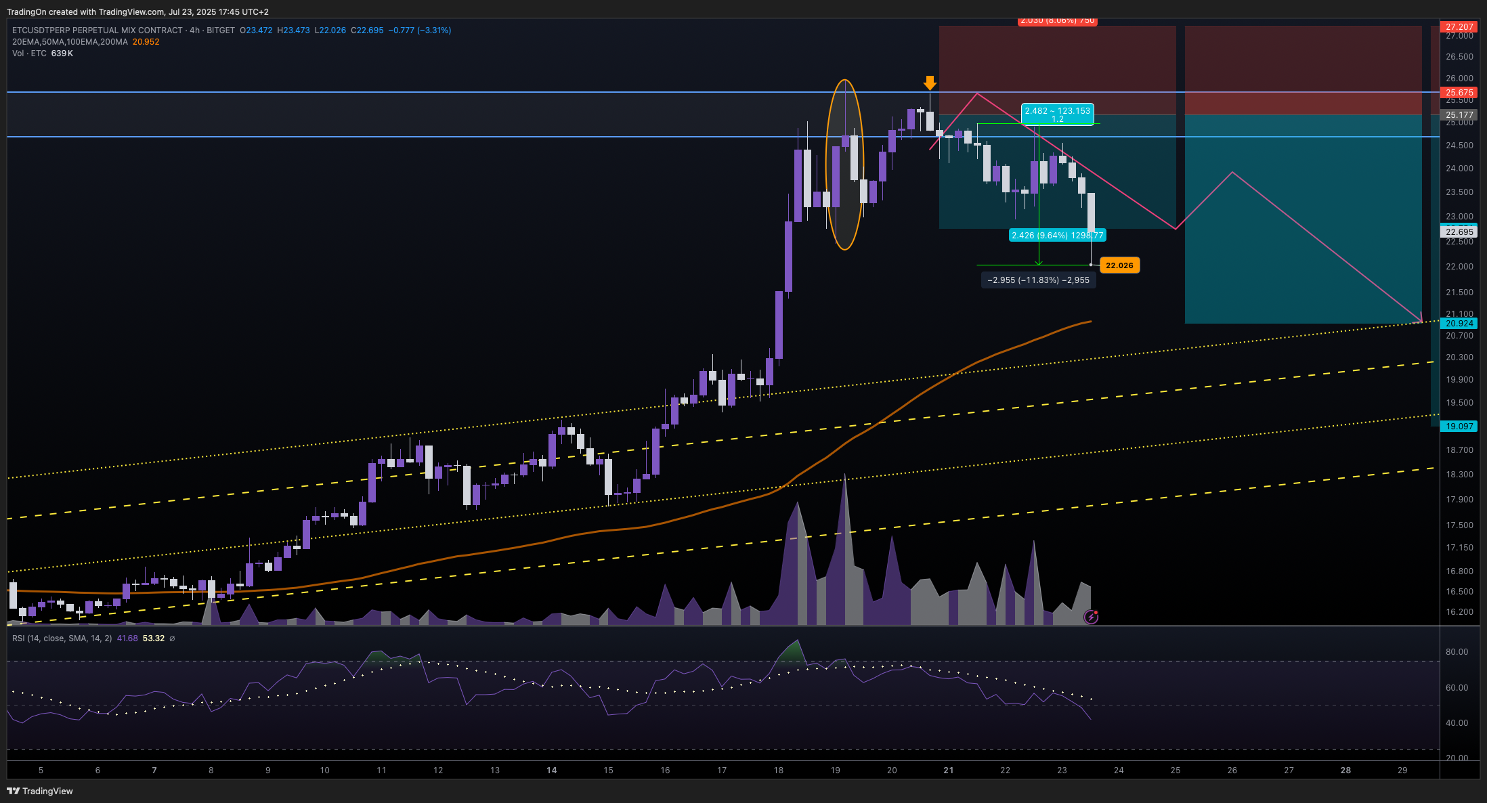Click the empty-set symbol beside the RSI values
The image size is (1487, 803).
click(x=172, y=638)
